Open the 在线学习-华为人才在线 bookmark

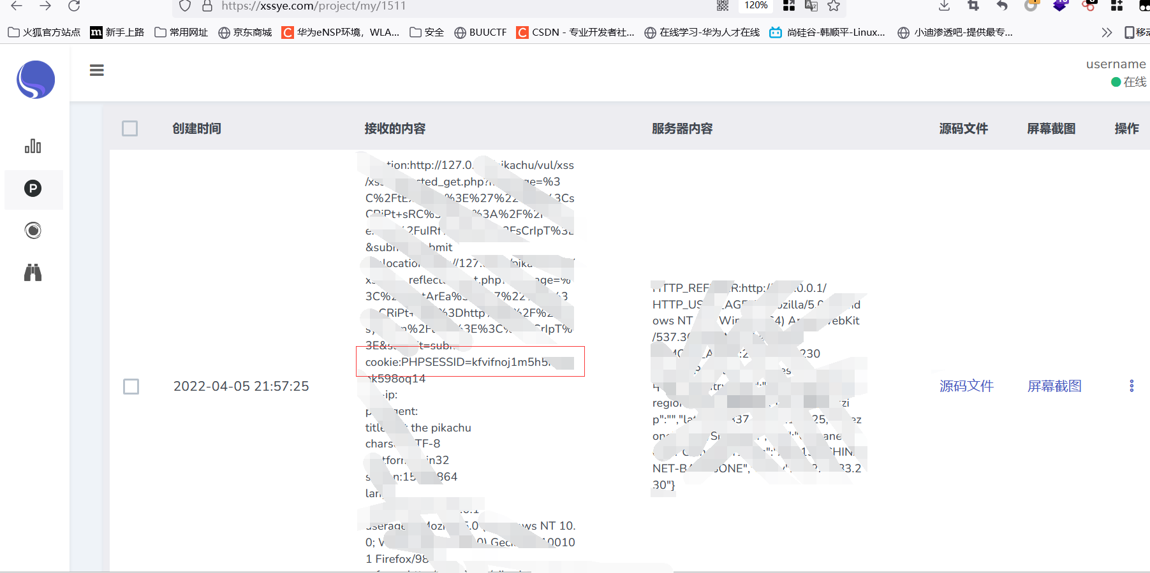(702, 33)
